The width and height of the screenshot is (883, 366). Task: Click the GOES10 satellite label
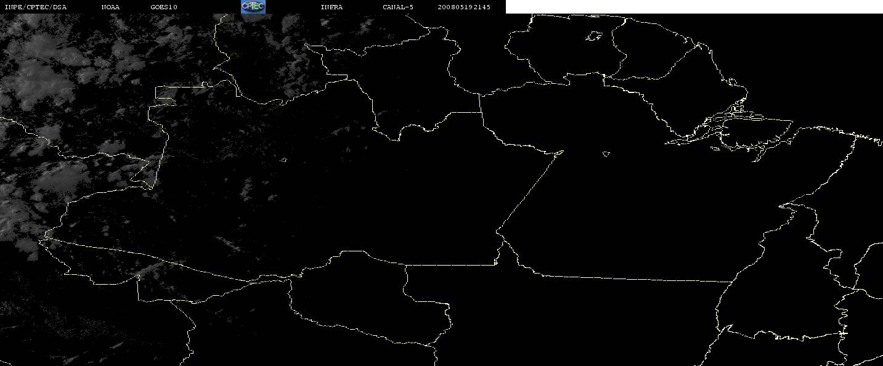pos(164,7)
